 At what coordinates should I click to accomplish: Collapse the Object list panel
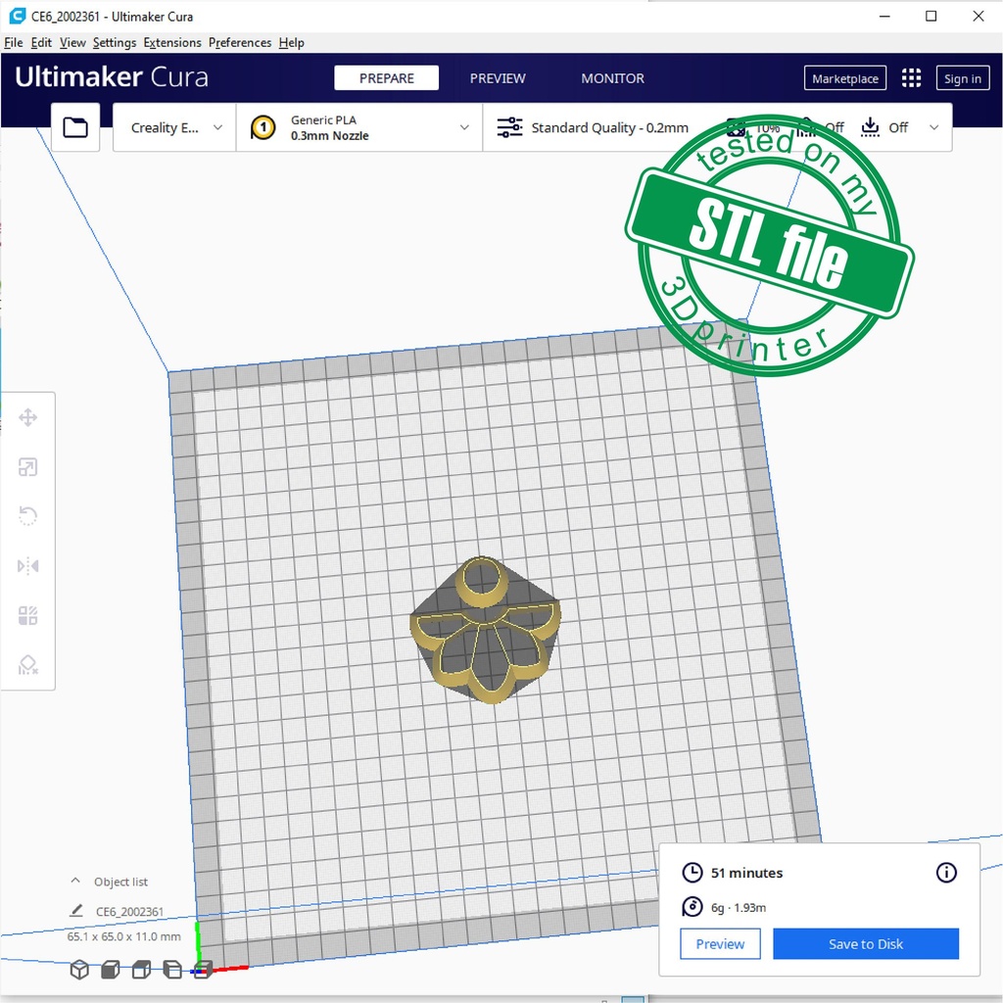tap(75, 882)
